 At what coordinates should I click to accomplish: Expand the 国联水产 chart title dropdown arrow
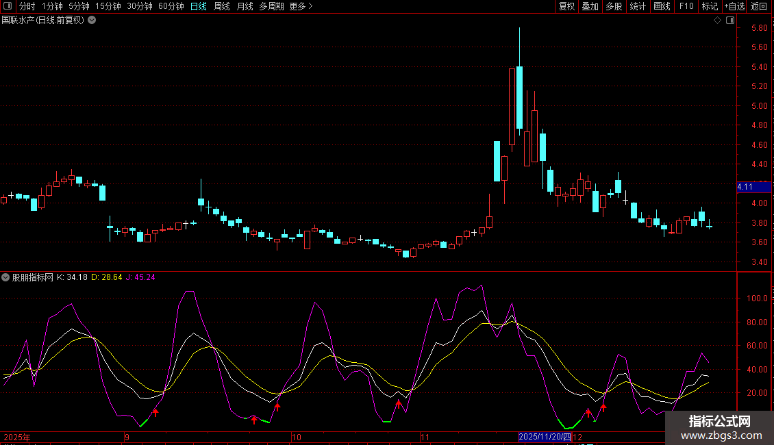[92, 20]
